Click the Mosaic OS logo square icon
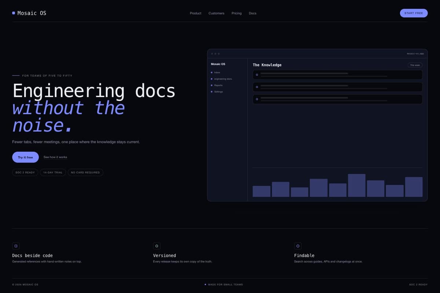Image resolution: width=440 pixels, height=293 pixels. [x=14, y=13]
